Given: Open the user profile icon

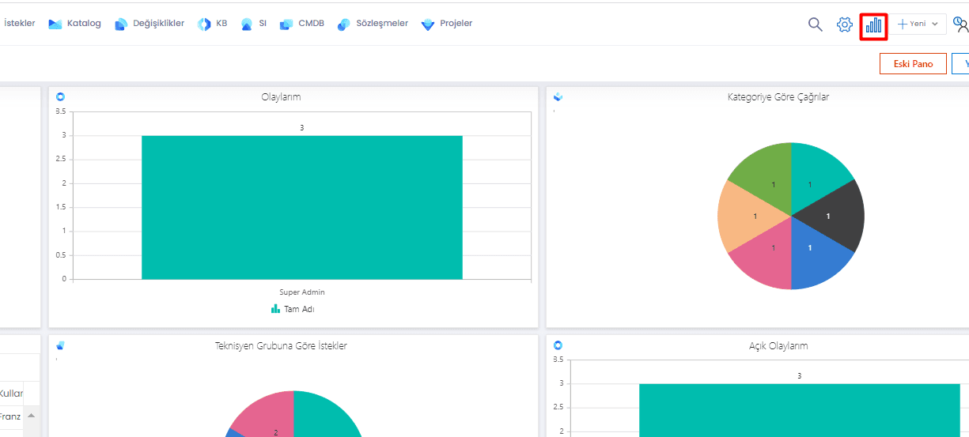Looking at the screenshot, I should 961,24.
